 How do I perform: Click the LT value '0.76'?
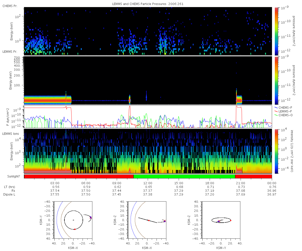273,187
